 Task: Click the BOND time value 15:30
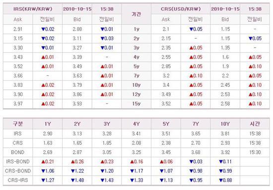[x=255, y=152]
